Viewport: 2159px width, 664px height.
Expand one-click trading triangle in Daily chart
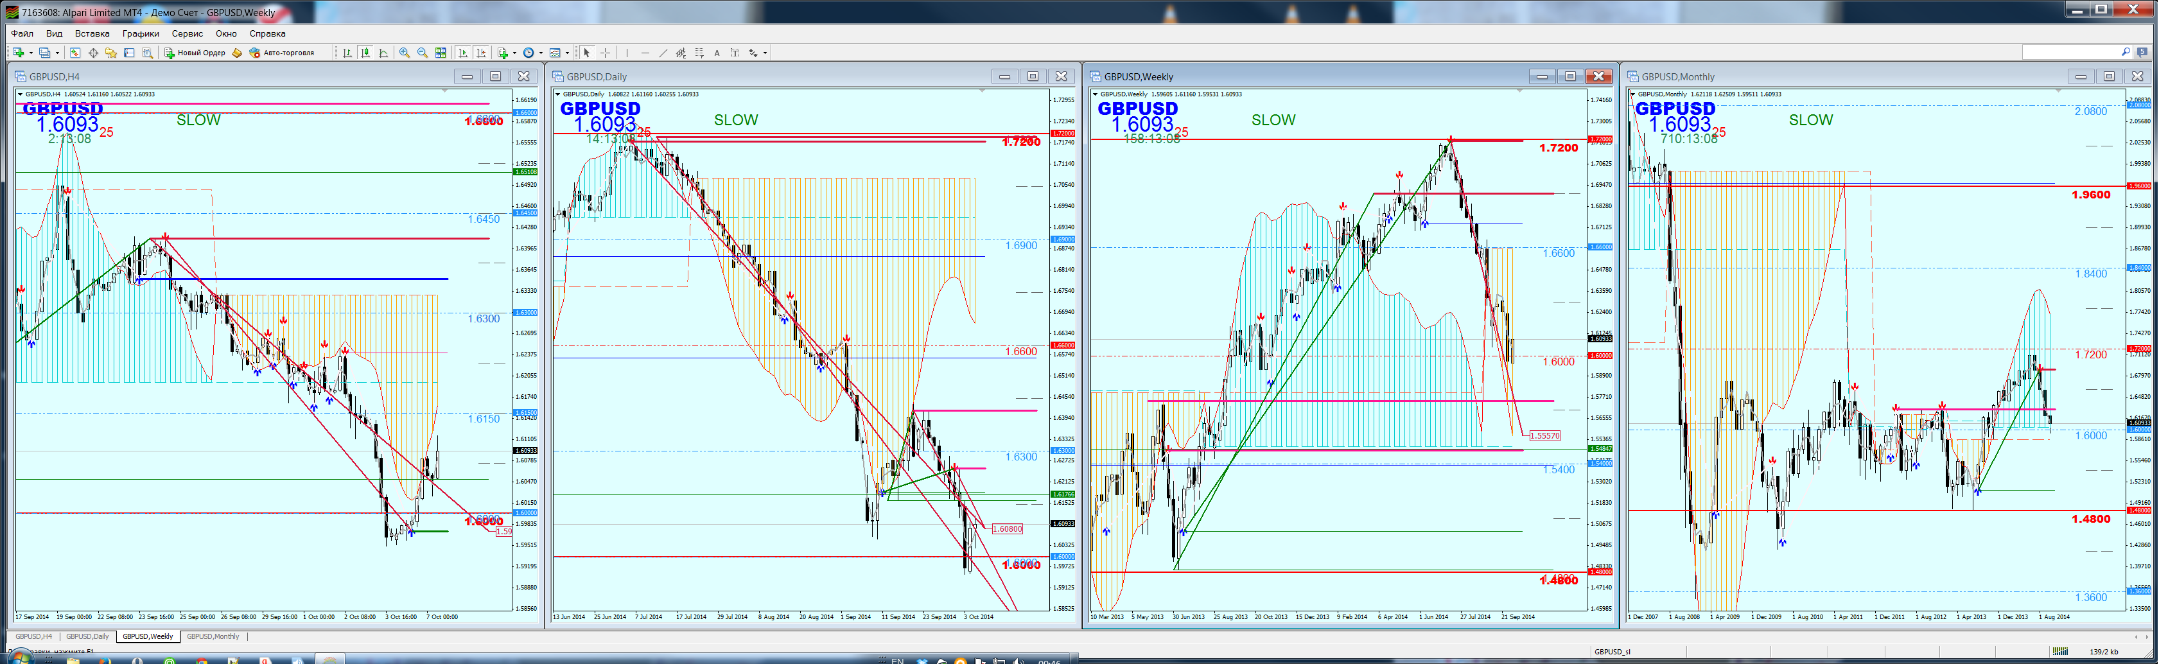pos(558,94)
